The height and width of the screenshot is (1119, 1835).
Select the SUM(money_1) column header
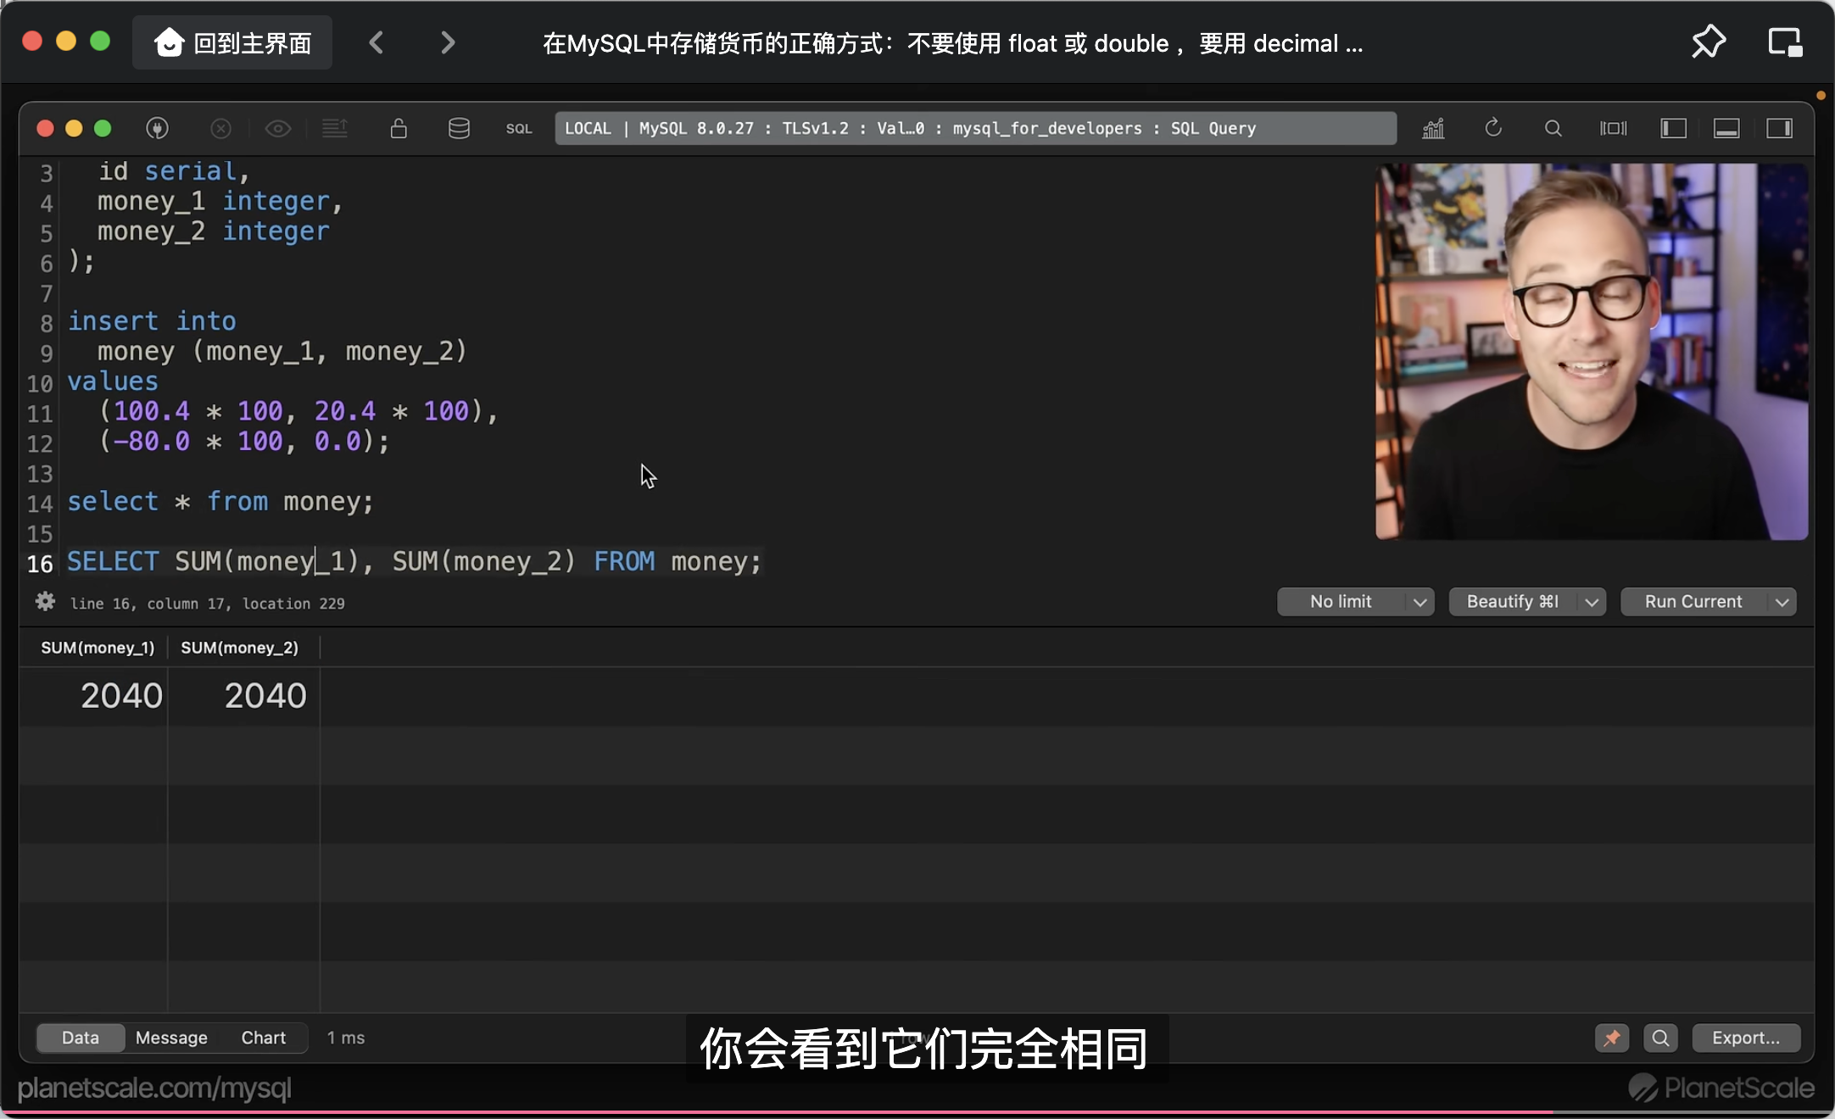[x=98, y=648]
